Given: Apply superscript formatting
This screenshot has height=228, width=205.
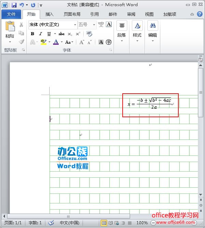Looking at the screenshot, I should 78,34.
